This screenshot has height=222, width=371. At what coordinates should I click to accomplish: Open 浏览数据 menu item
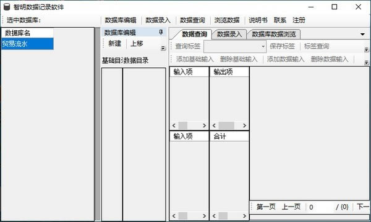[227, 20]
